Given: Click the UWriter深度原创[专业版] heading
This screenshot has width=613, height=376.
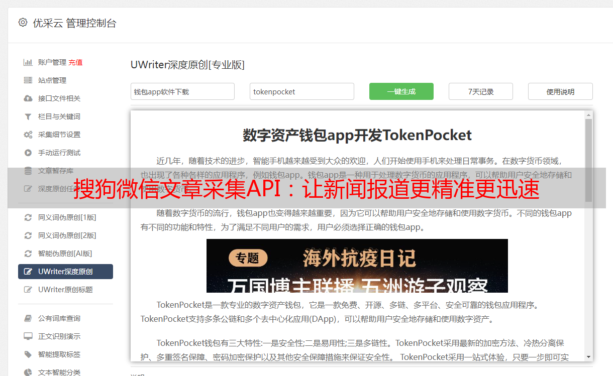Looking at the screenshot, I should 187,65.
